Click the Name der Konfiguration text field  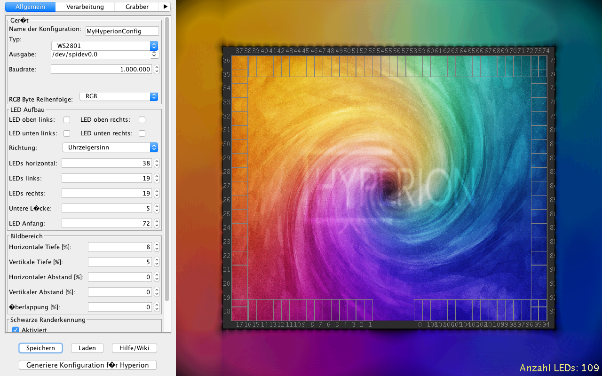(122, 31)
